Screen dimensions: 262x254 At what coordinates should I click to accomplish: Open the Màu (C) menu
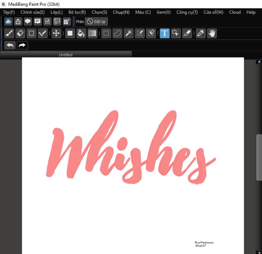143,12
